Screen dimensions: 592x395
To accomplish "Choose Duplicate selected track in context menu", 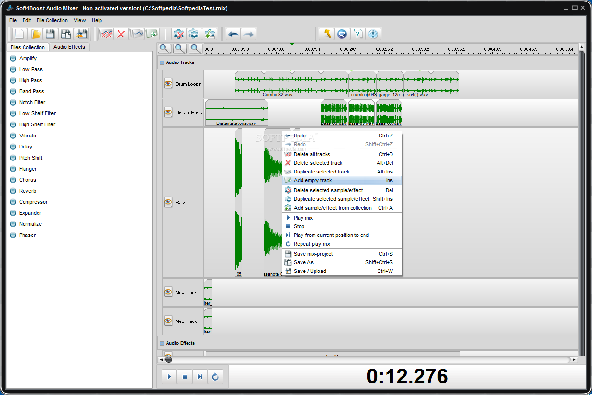I will 342,172.
